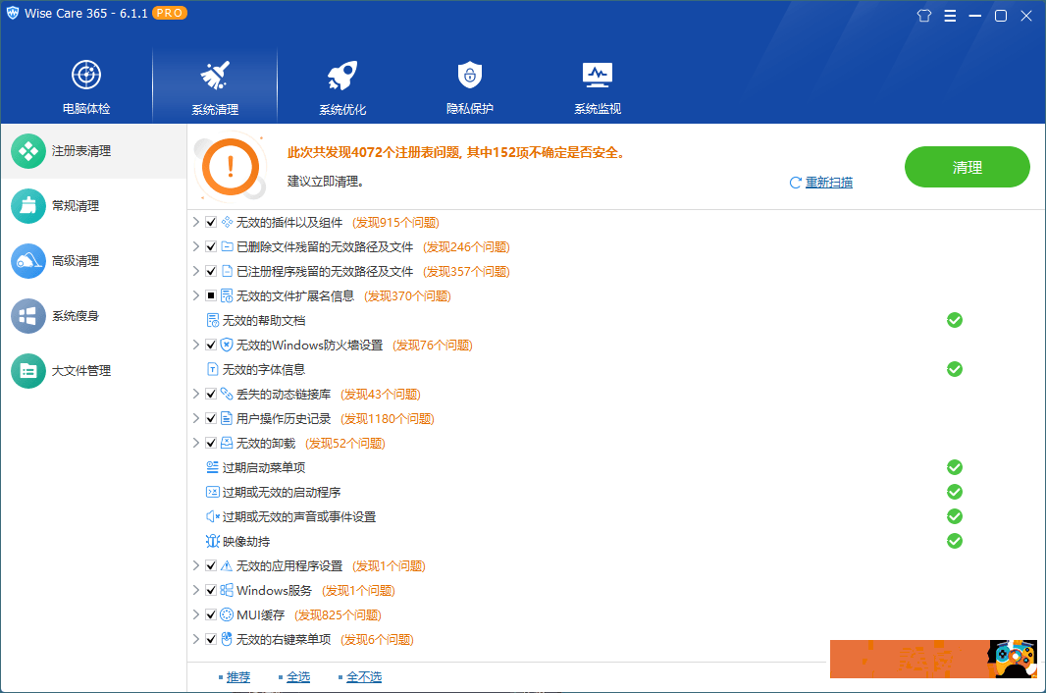Click the warning icon beside 无效的应用程序设置
1046x693 pixels.
click(227, 565)
